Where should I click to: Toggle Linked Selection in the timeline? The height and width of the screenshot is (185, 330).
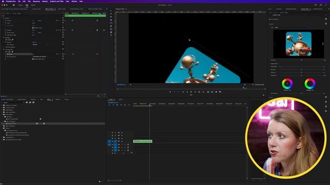pos(117,105)
